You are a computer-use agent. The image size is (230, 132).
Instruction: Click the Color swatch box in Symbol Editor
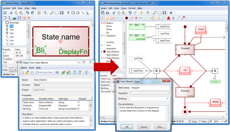(11, 70)
